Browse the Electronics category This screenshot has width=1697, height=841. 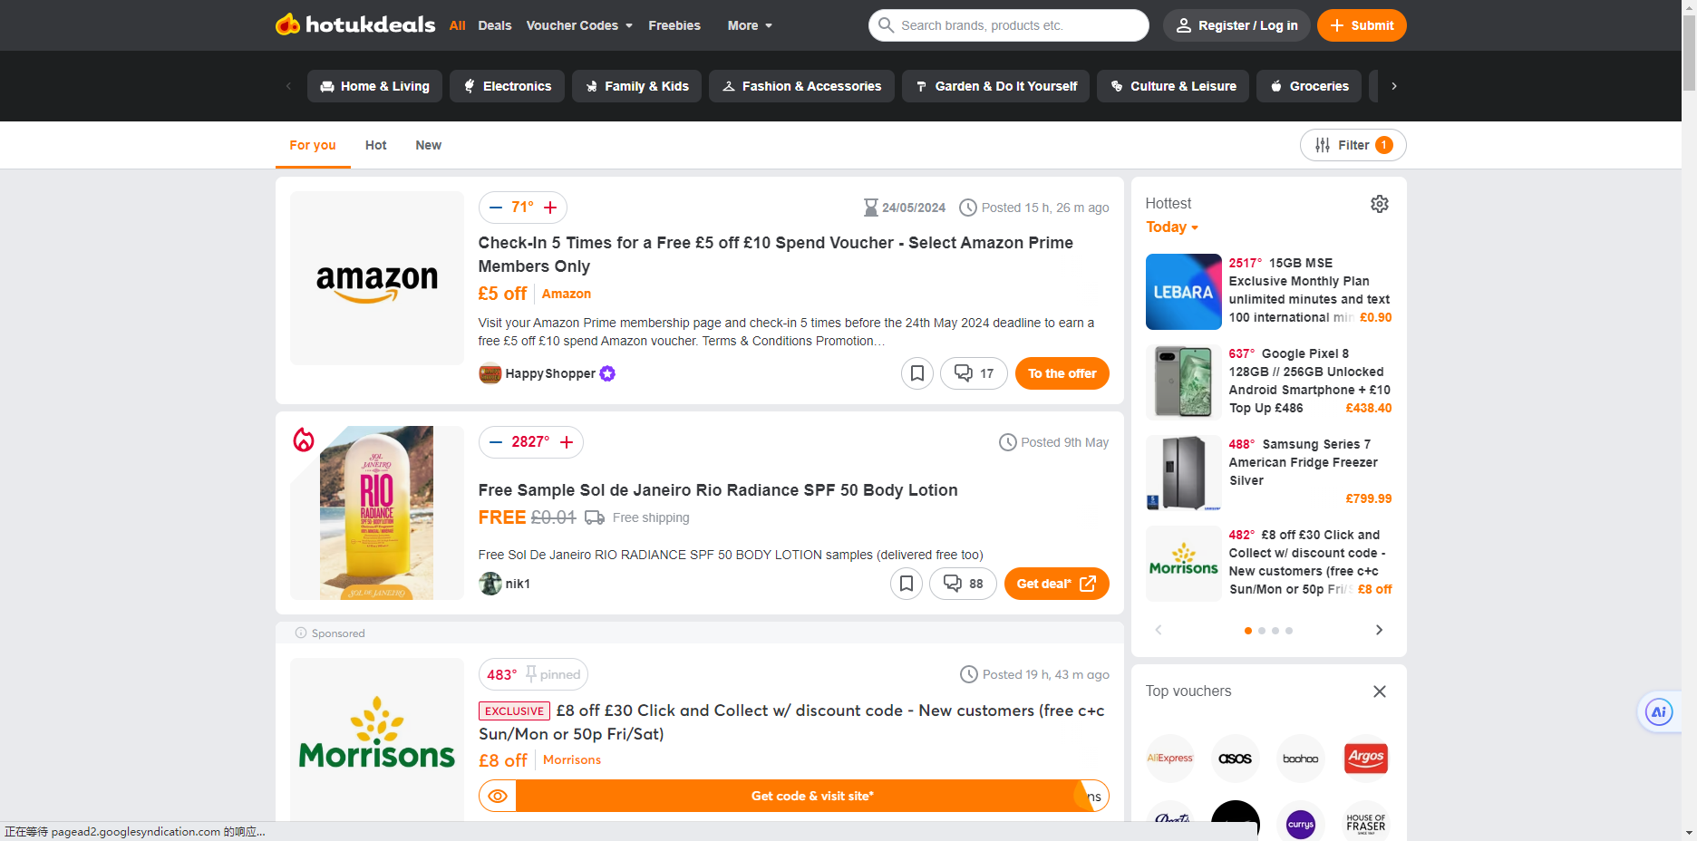[507, 86]
